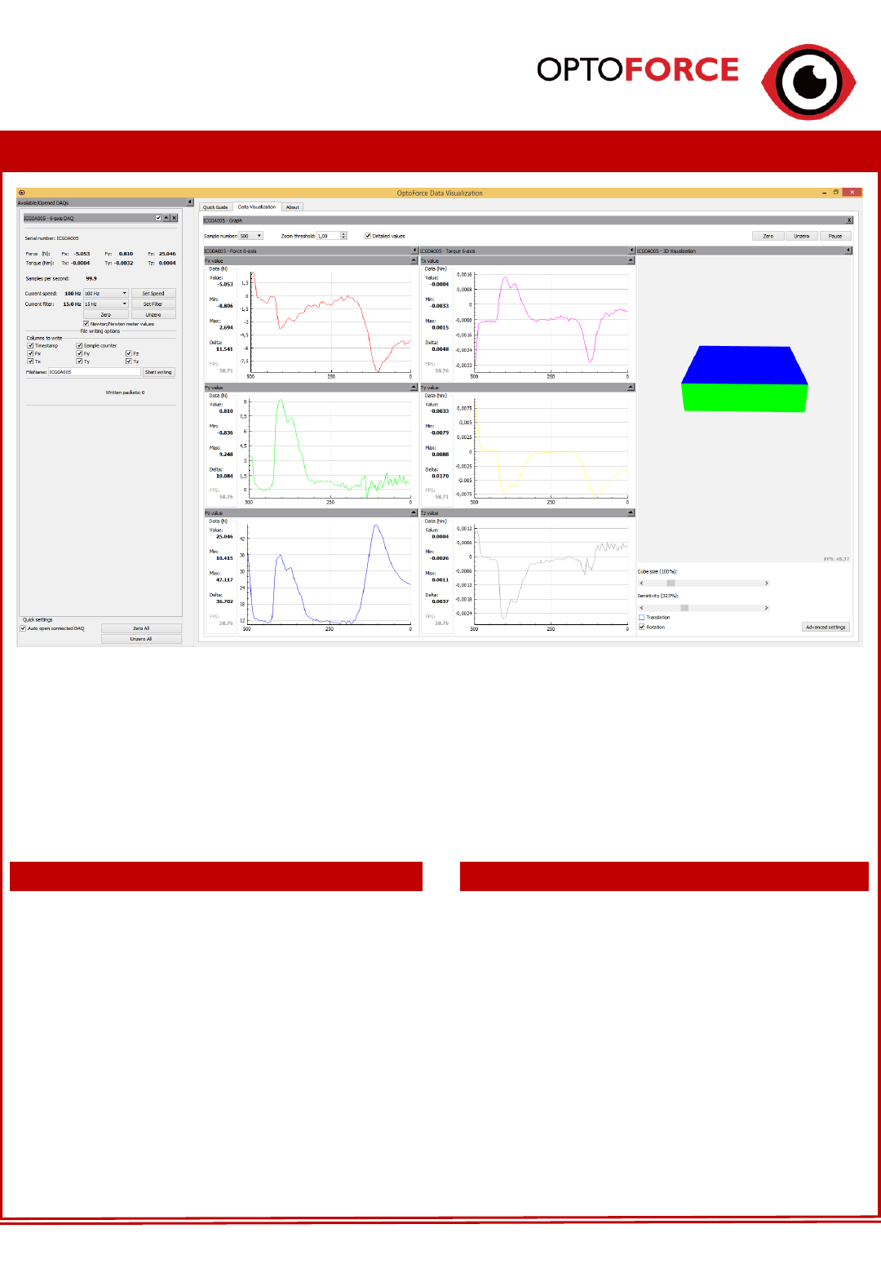
Task: Click the FileName input field
Action: pyautogui.click(x=95, y=372)
